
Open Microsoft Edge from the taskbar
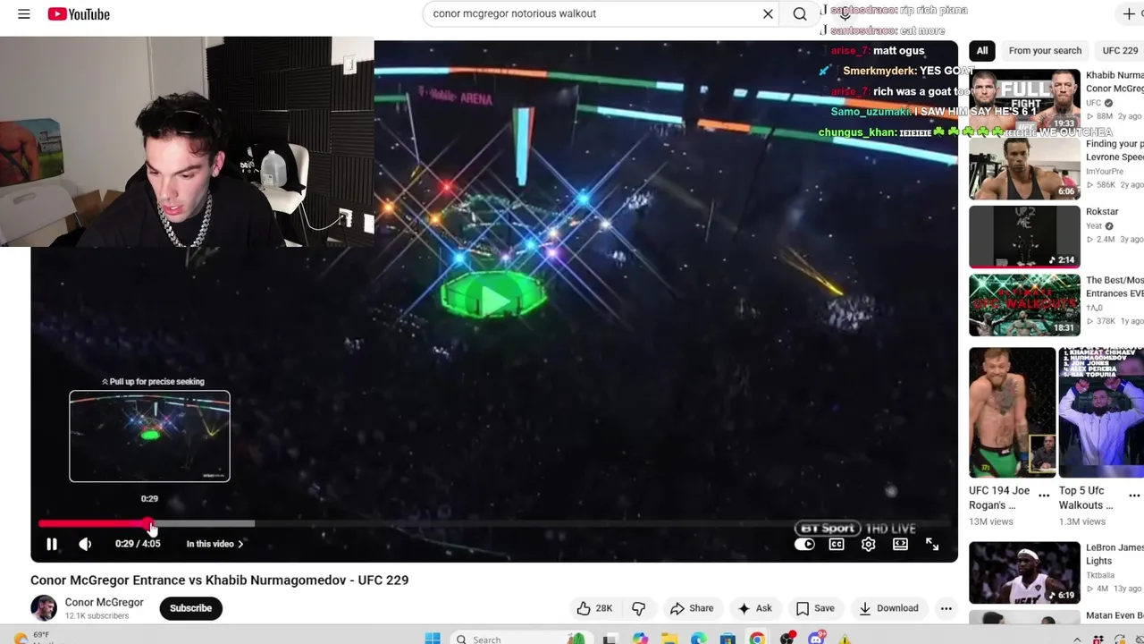[698, 639]
